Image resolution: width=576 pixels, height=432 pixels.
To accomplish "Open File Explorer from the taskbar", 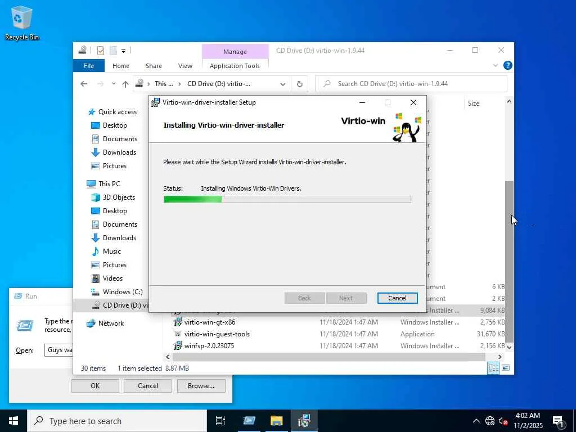I will coord(276,421).
